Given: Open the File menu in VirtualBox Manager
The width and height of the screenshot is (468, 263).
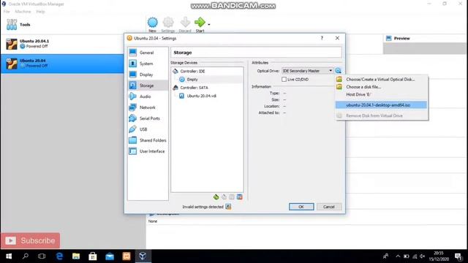Looking at the screenshot, I should point(7,12).
